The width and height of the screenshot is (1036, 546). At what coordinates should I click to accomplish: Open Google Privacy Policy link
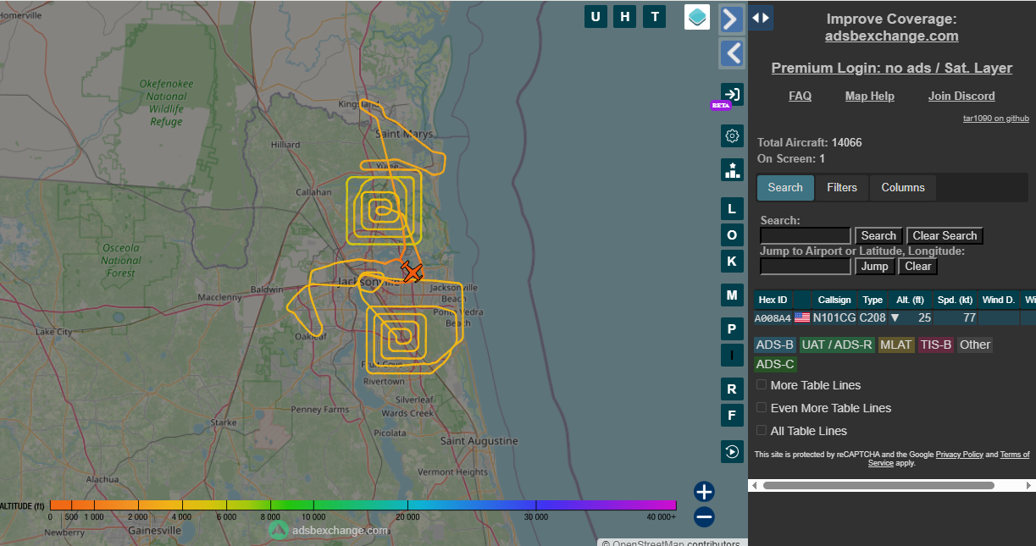pyautogui.click(x=960, y=455)
